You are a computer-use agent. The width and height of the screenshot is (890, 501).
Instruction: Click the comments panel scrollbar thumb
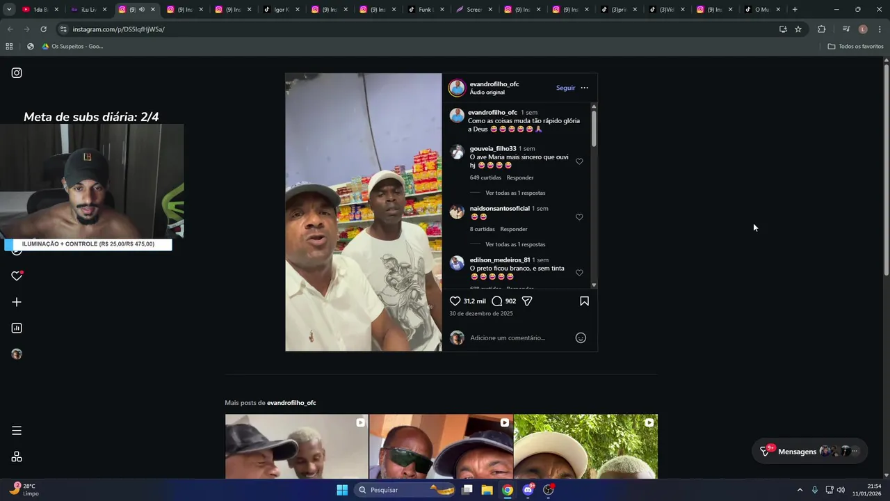point(594,128)
